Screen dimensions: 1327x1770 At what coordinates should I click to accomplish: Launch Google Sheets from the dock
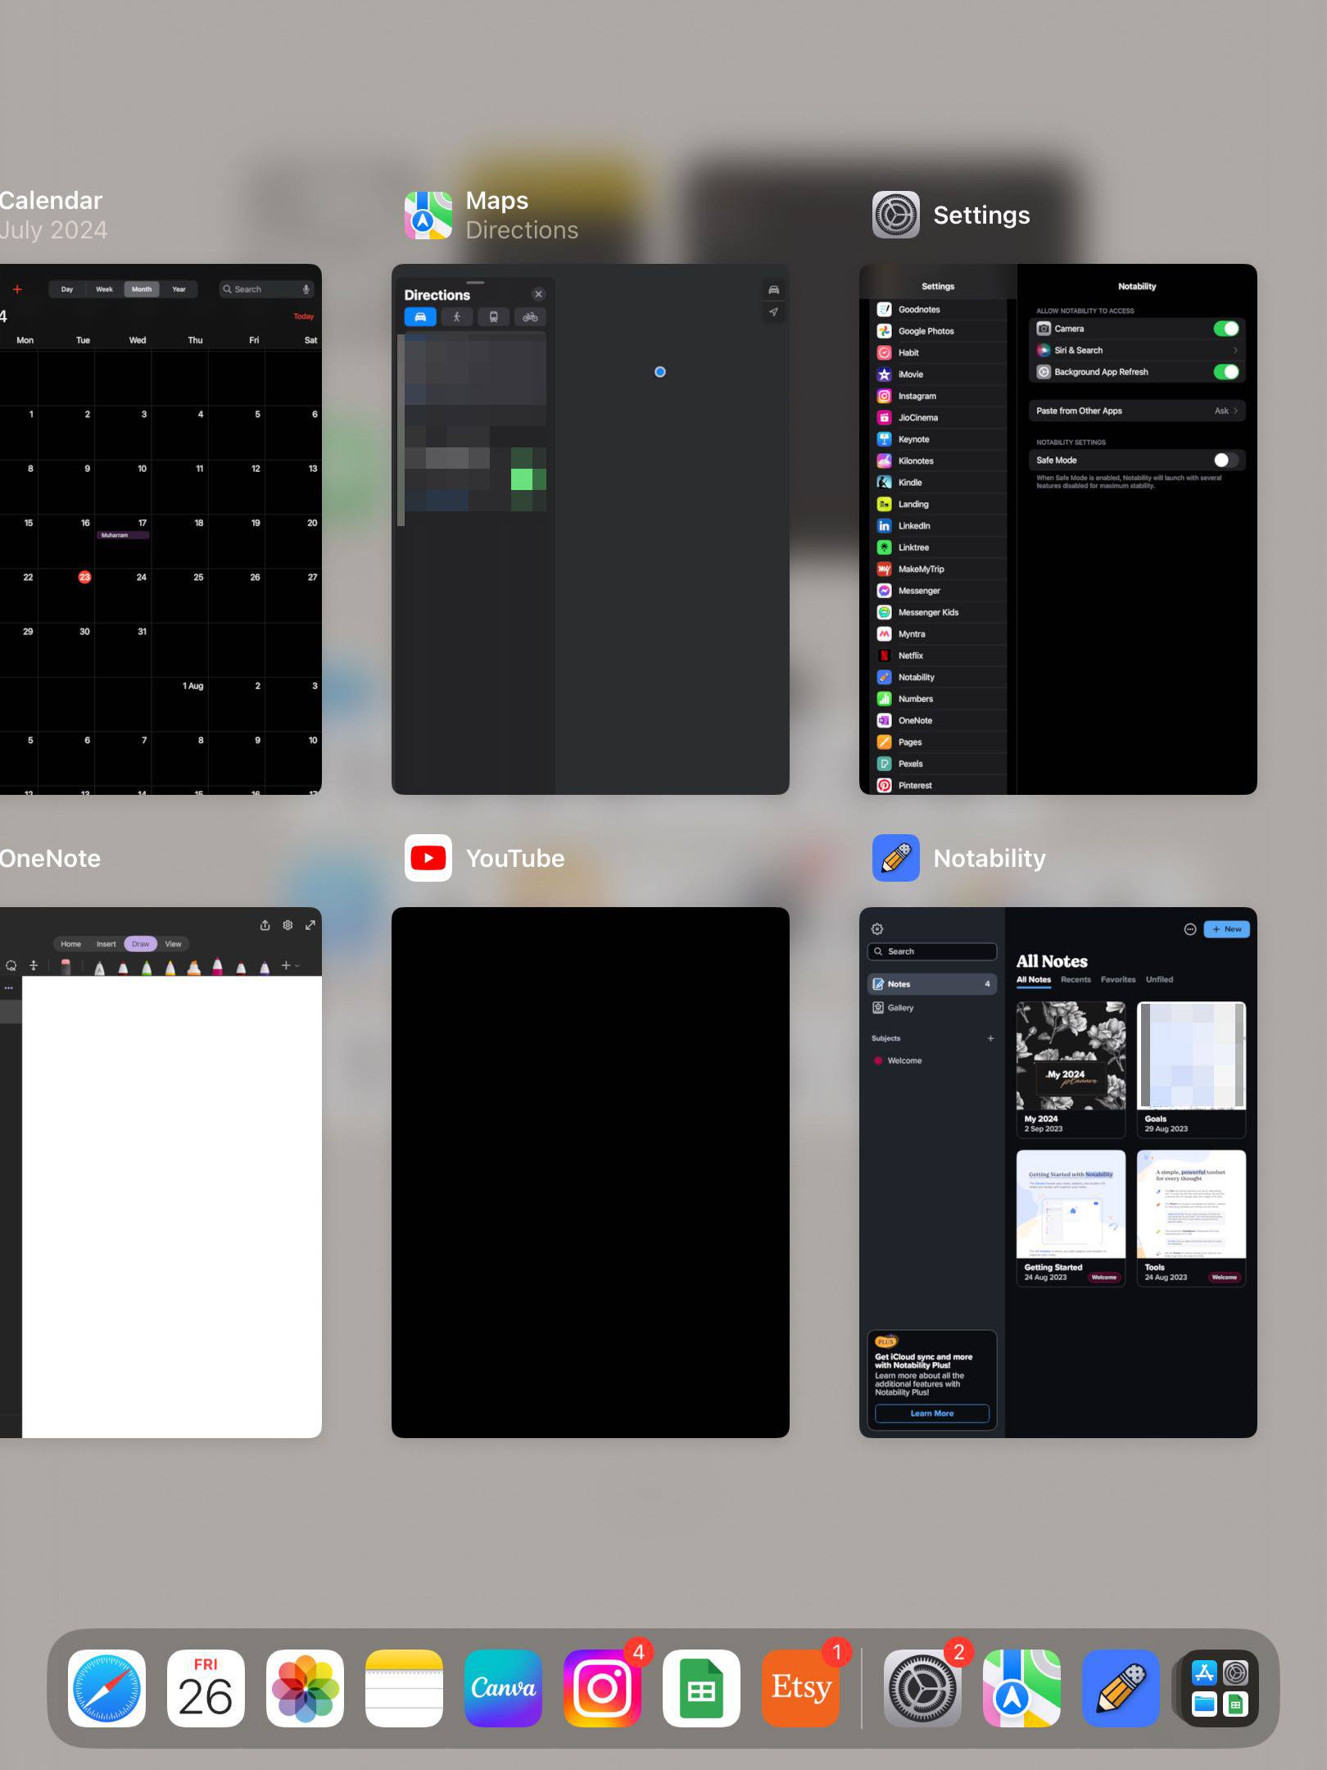pyautogui.click(x=701, y=1688)
